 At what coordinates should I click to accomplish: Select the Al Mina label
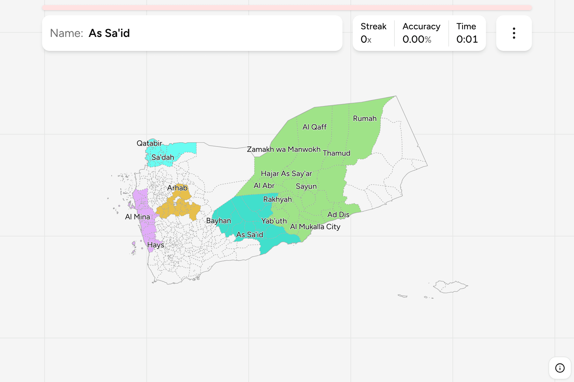pos(137,217)
